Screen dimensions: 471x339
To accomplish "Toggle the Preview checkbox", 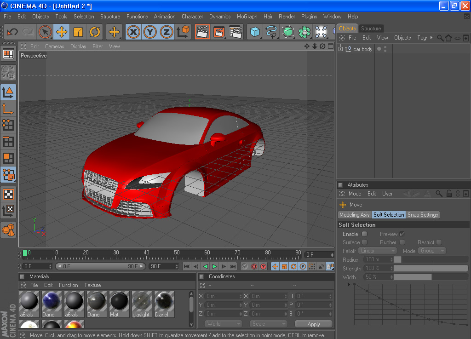I will (402, 234).
